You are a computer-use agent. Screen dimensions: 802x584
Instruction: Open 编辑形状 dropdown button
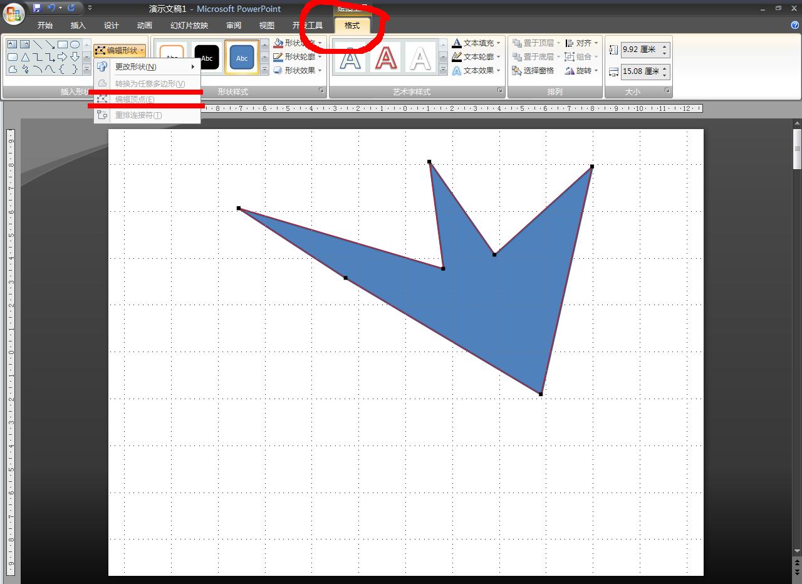pos(120,51)
